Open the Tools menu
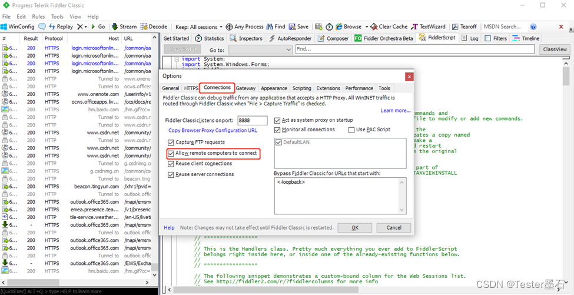This screenshot has width=574, height=295. 58,16
